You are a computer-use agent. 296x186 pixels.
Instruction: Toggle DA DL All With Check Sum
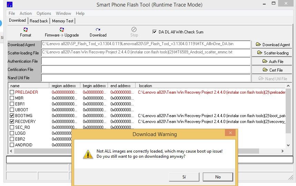click(155, 32)
